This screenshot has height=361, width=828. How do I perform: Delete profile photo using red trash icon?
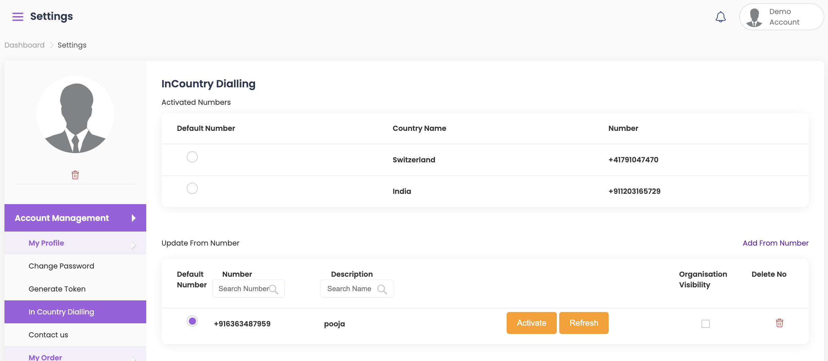coord(75,175)
